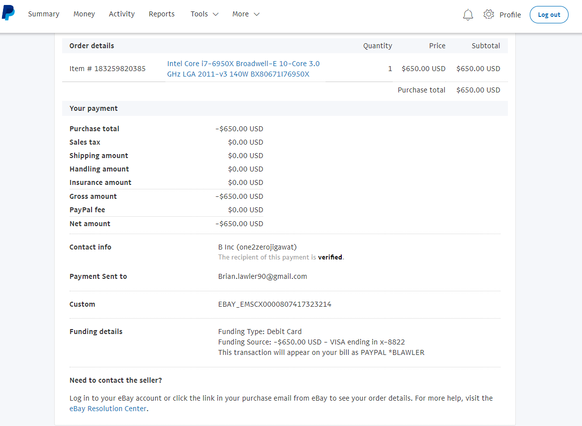Select the EBAY_EMSCX0000807417323214 custom value

275,304
